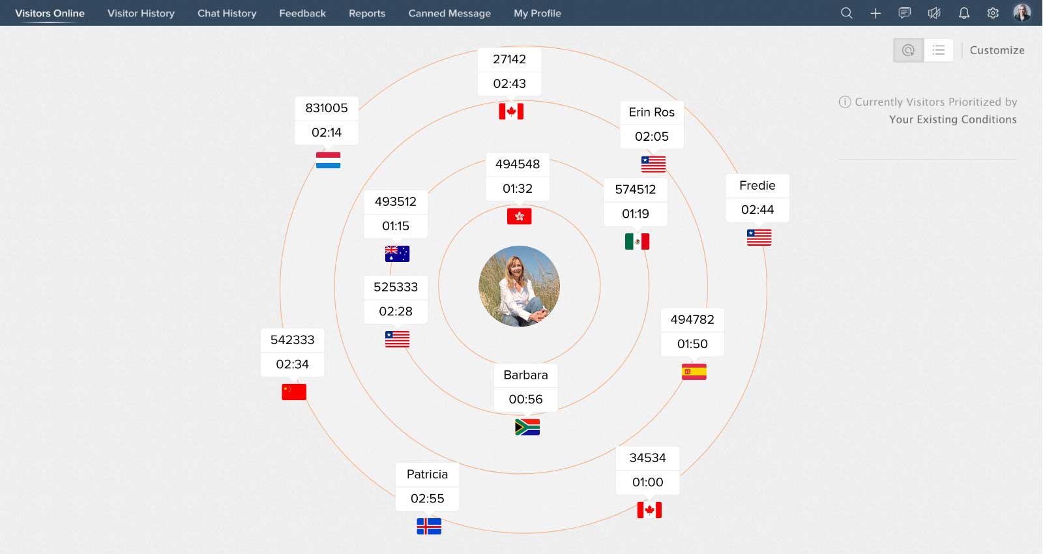Click the Iceland flag below Patricia
Image resolution: width=1043 pixels, height=554 pixels.
(429, 526)
